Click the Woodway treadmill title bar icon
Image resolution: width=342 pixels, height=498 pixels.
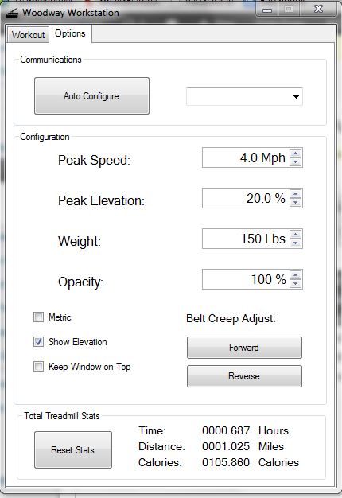(12, 14)
